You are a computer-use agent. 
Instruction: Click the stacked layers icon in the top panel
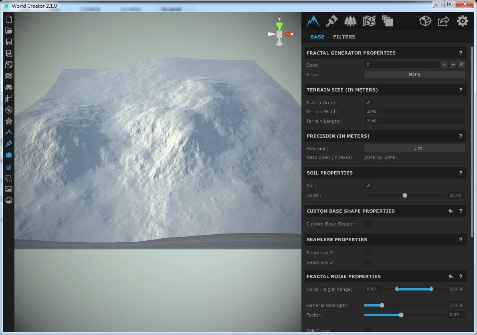(388, 21)
